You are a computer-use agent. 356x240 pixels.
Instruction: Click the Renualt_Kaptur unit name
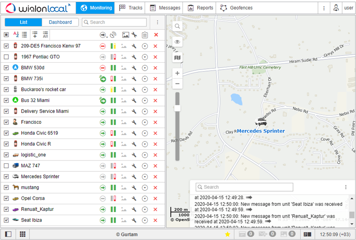click(x=37, y=209)
